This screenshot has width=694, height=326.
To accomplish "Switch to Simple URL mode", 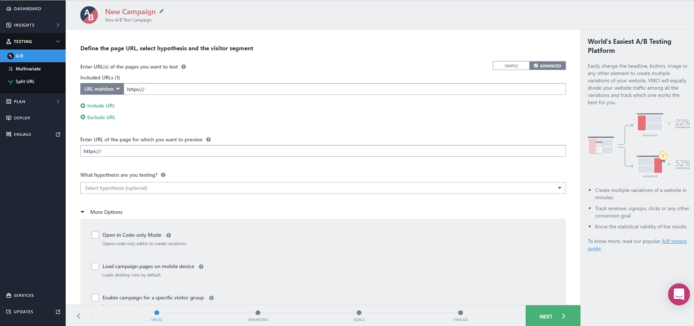I will click(x=511, y=66).
